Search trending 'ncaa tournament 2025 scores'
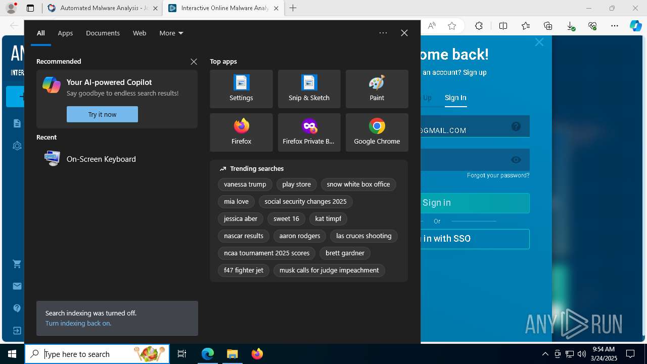Viewport: 647px width, 364px height. (267, 253)
